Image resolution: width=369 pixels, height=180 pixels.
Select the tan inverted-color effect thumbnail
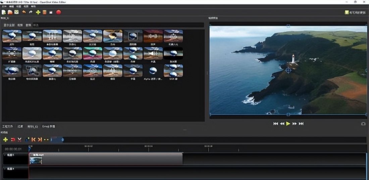coord(113,36)
